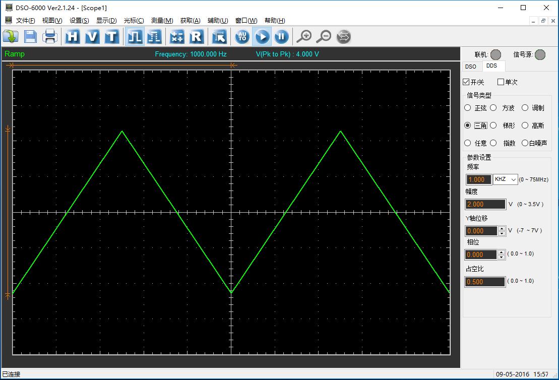Open trigger settings with T icon

click(111, 36)
